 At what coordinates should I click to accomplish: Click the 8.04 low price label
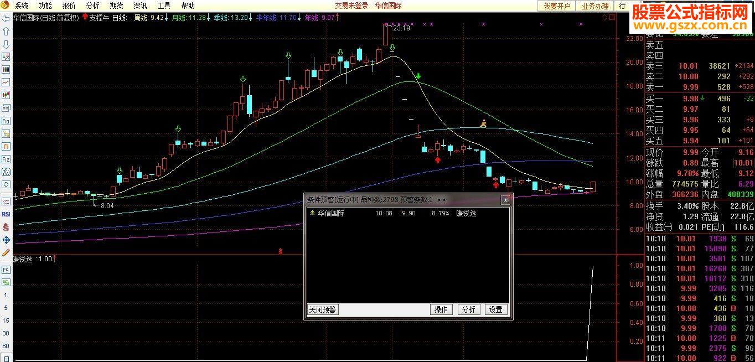click(x=107, y=205)
